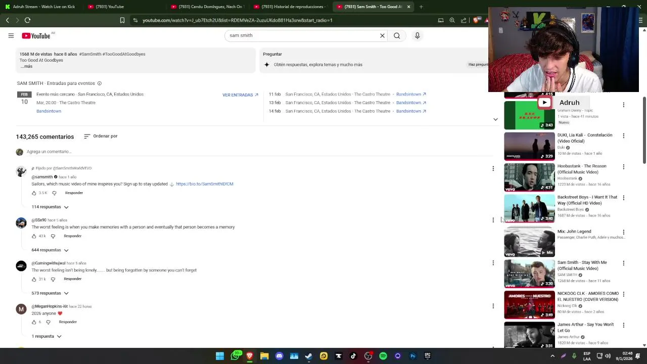Open the bio.to/SamSmithIDICM link
Viewport: 647px width, 364px height.
pyautogui.click(x=204, y=184)
